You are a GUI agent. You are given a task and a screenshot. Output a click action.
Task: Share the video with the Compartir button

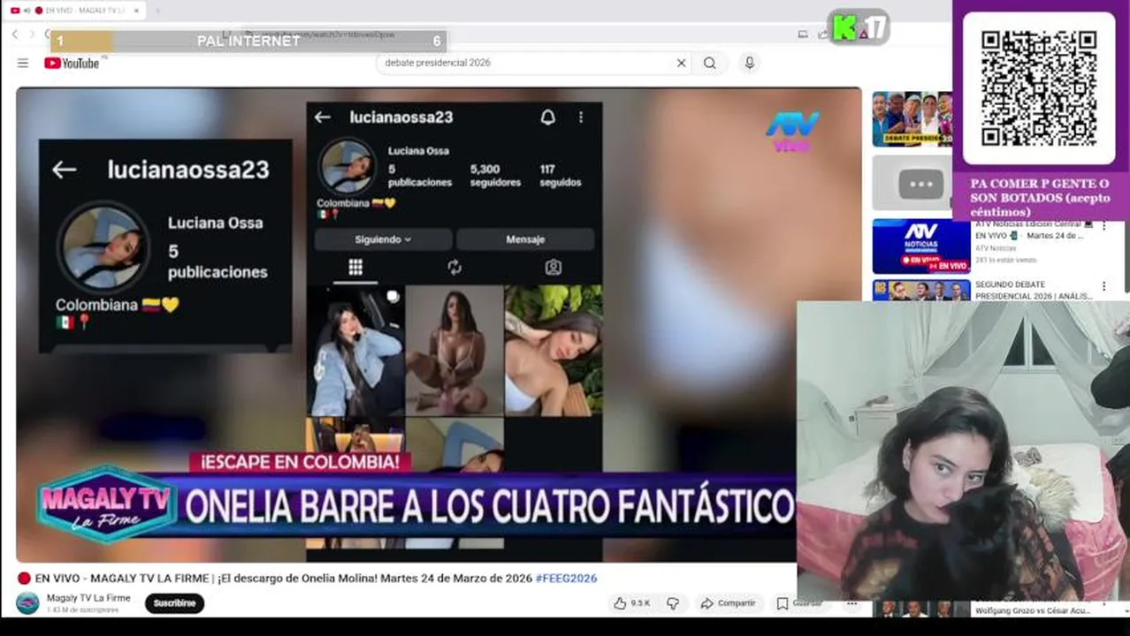(728, 603)
